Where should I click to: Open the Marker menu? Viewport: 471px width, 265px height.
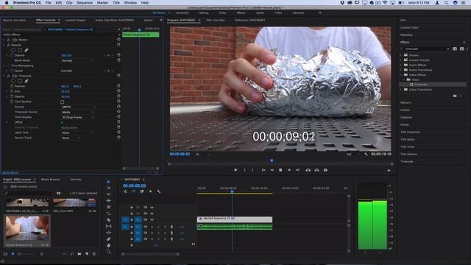pyautogui.click(x=102, y=3)
